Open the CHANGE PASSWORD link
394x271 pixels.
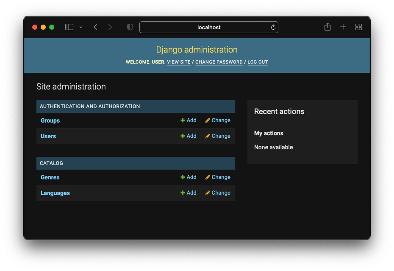tap(219, 62)
